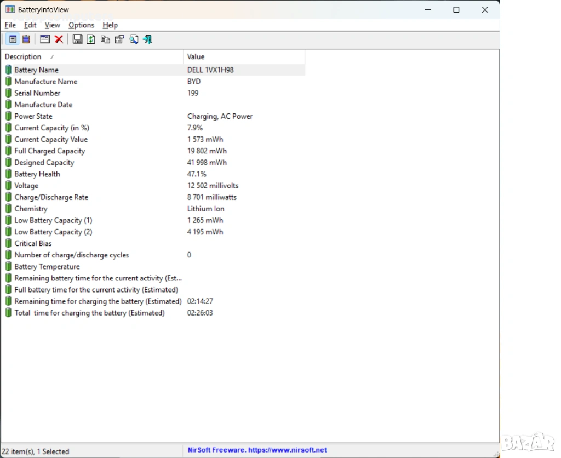Click the Show Battery Log clipboard icon
The height and width of the screenshot is (458, 561).
tap(26, 39)
